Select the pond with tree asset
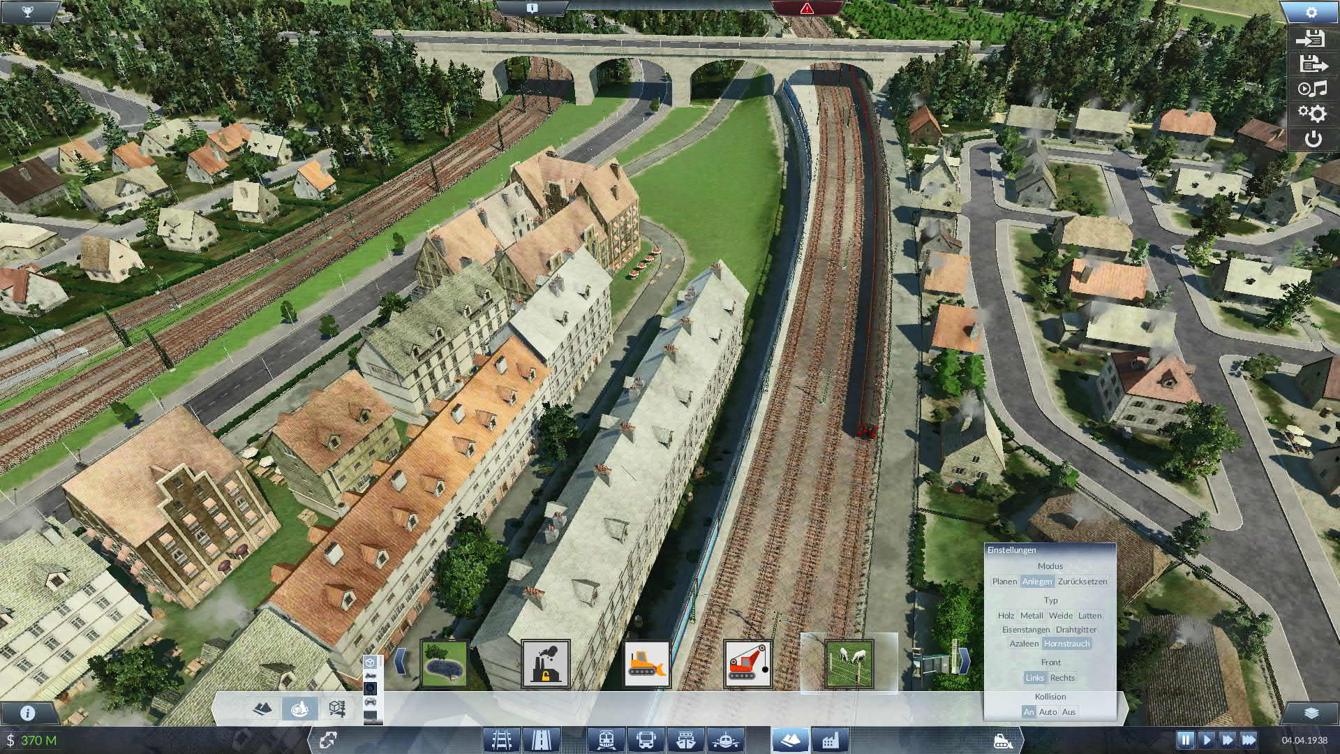The width and height of the screenshot is (1340, 754). point(444,663)
